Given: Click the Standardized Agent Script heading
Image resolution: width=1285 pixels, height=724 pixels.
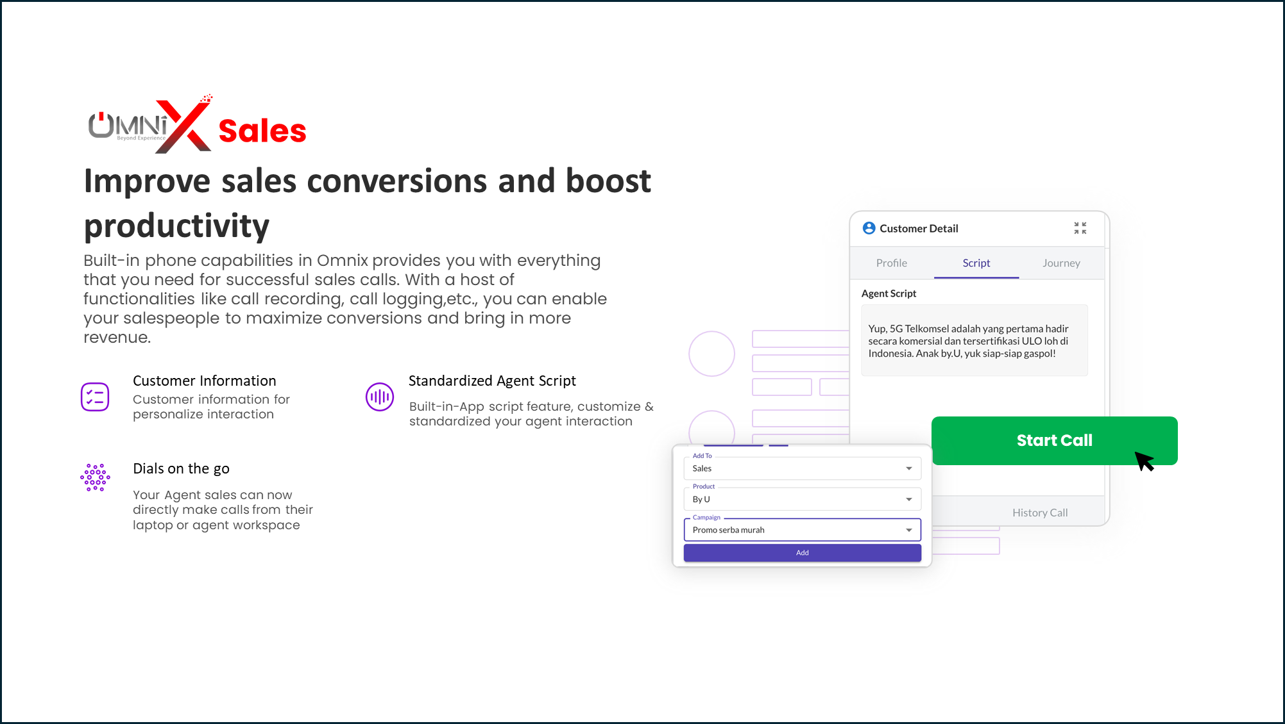Looking at the screenshot, I should pos(492,381).
